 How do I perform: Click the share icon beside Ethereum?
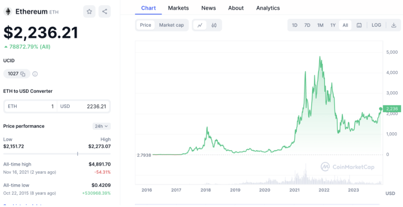click(x=104, y=12)
